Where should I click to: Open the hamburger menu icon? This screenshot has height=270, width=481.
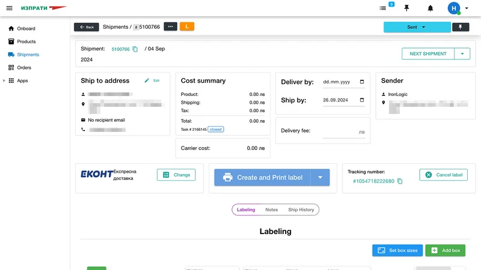point(9,8)
